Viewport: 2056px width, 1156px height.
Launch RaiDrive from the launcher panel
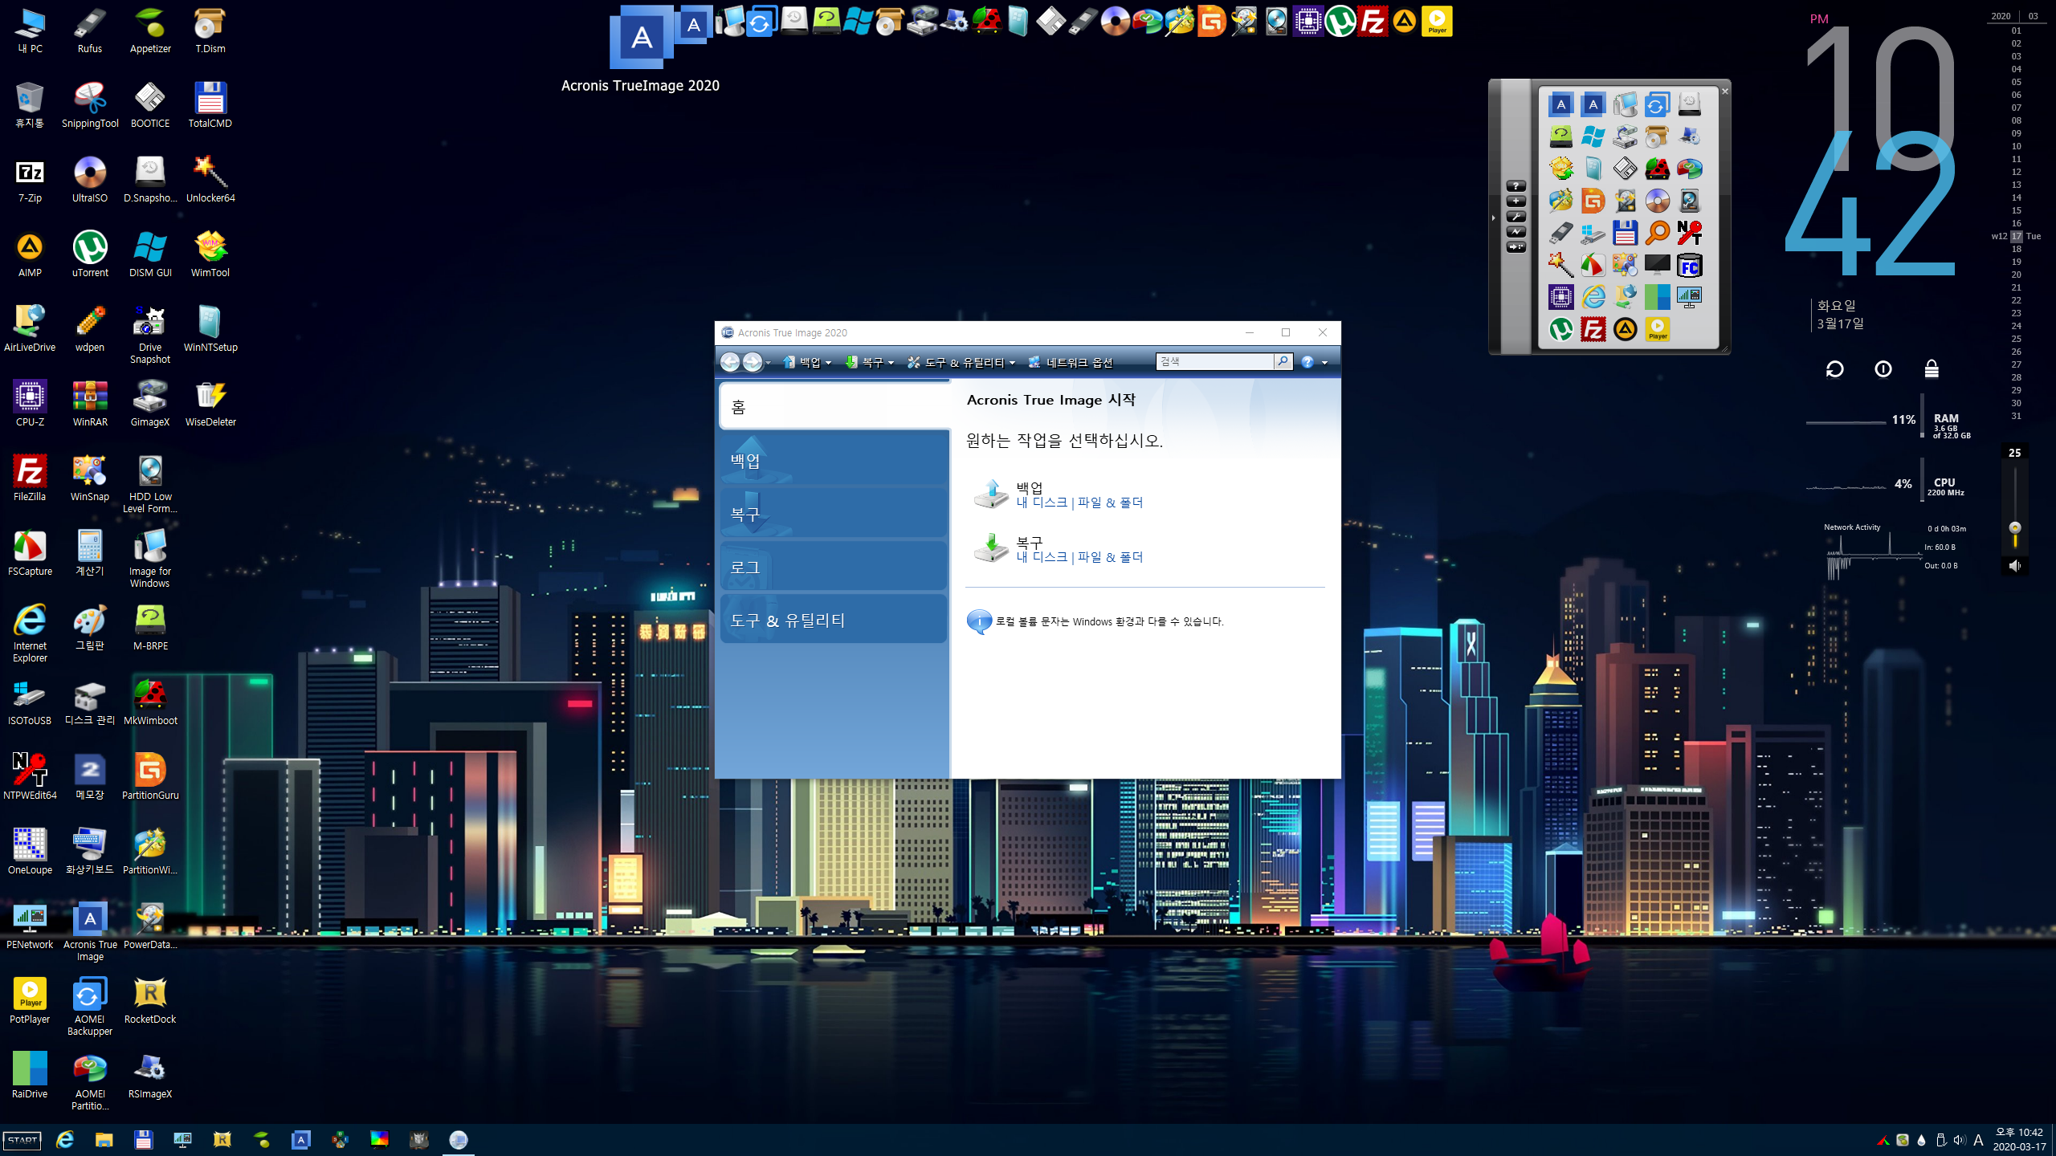tap(1657, 297)
